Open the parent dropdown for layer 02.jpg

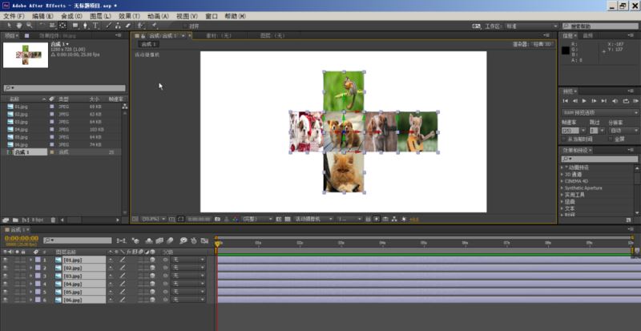[x=188, y=268]
